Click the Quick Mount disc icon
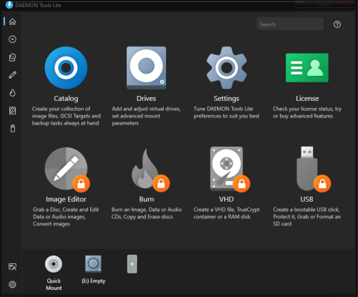358x297 pixels. coord(54,264)
